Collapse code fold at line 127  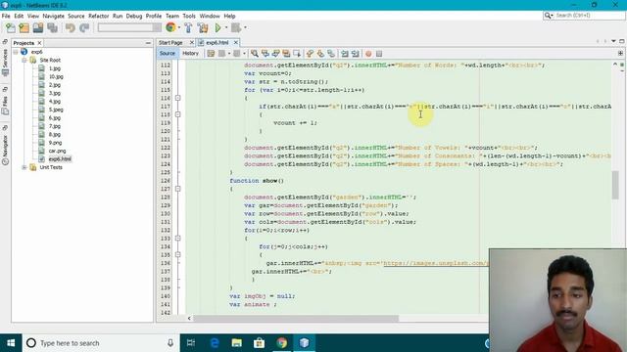pyautogui.click(x=178, y=189)
